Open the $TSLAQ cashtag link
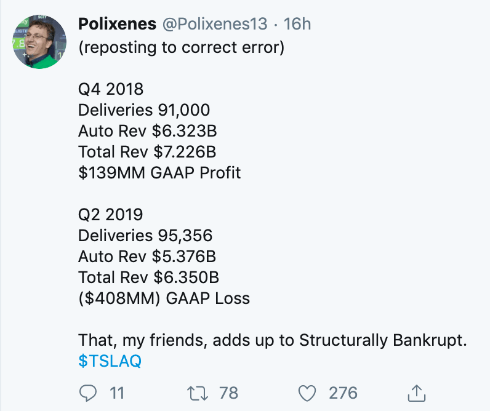Screen dimensions: 490x411 pyautogui.click(x=110, y=361)
